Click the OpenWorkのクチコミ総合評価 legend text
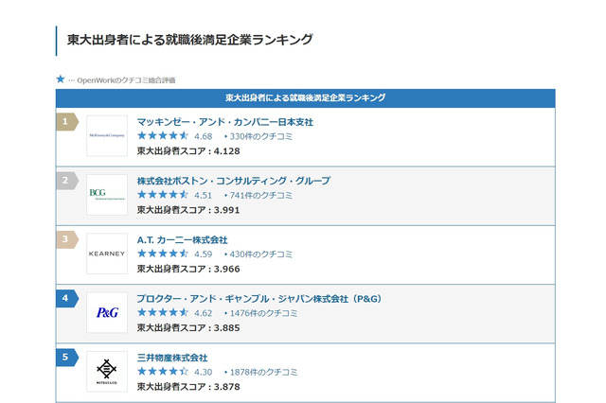This screenshot has height=403, width=606. click(x=126, y=80)
